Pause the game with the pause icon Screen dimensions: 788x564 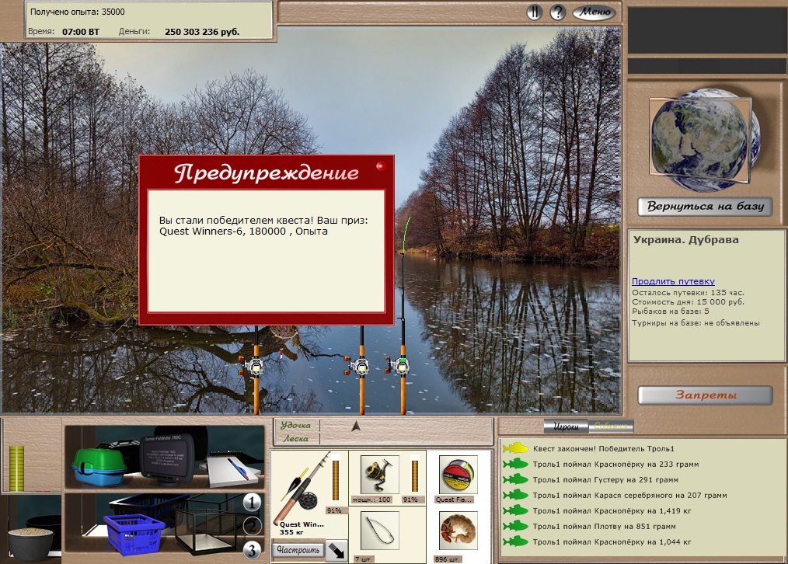click(534, 12)
